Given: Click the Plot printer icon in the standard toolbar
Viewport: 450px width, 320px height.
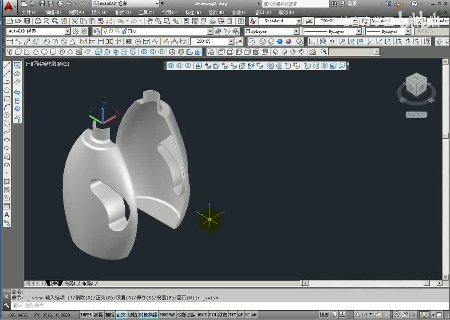Looking at the screenshot, I should 38,21.
